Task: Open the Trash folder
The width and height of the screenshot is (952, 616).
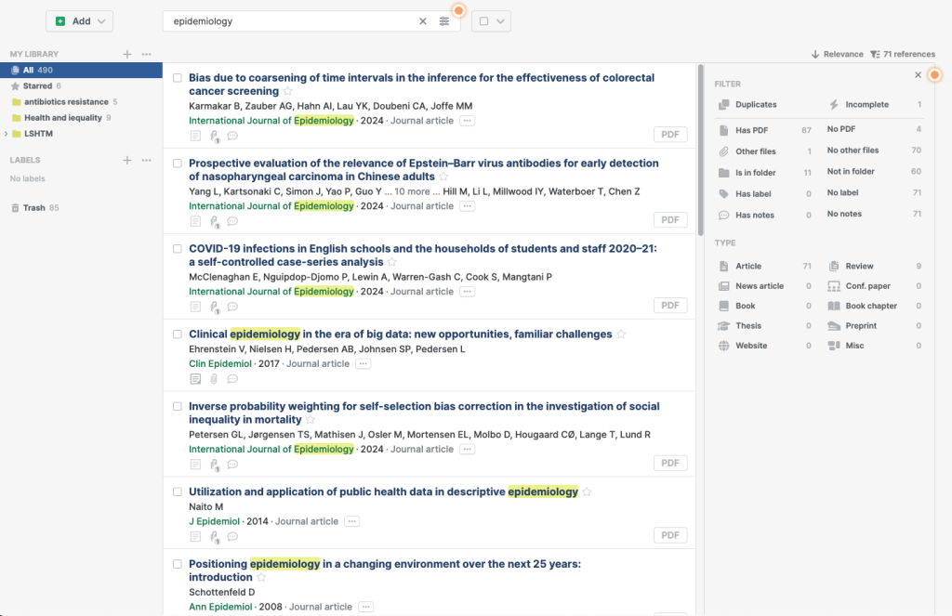Action: [33, 208]
